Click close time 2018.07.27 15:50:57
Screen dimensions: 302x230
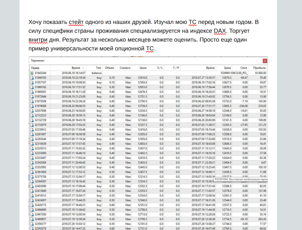click(x=203, y=78)
